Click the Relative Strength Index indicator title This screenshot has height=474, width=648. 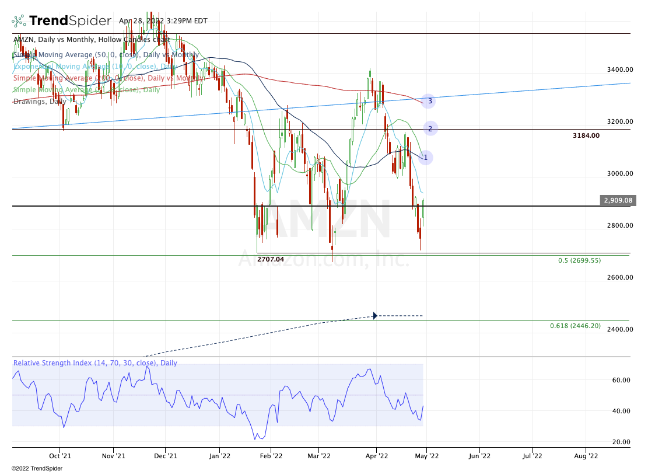coord(95,363)
